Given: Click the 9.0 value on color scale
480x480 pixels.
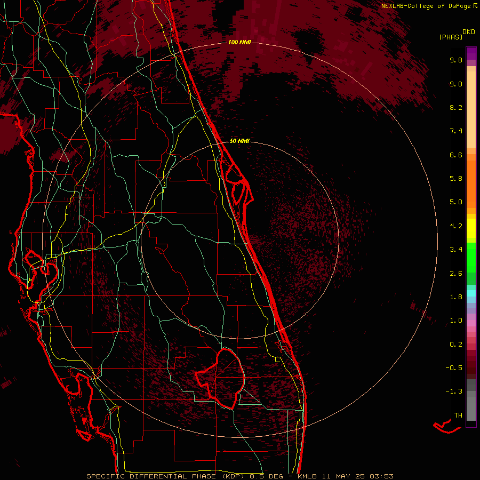Looking at the screenshot, I should (x=456, y=84).
